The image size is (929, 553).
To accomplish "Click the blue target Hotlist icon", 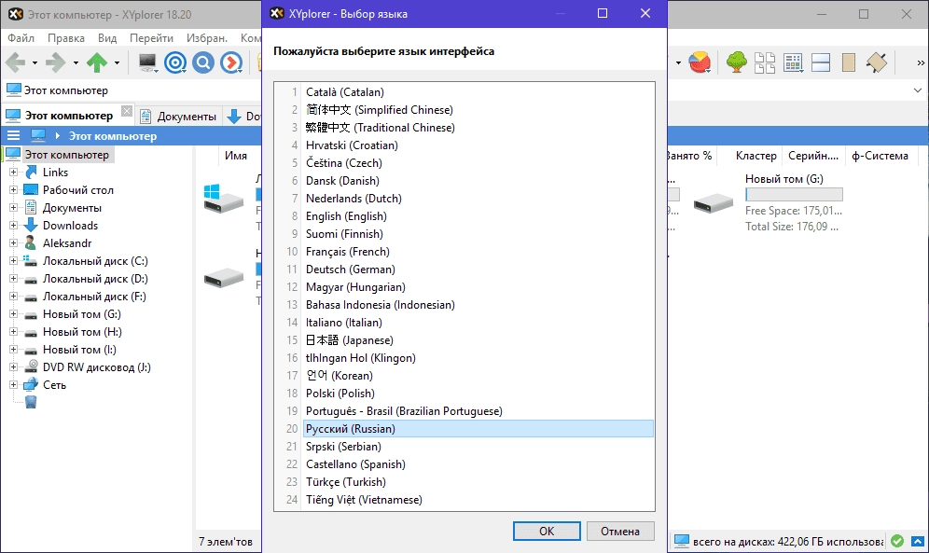I will 175,62.
